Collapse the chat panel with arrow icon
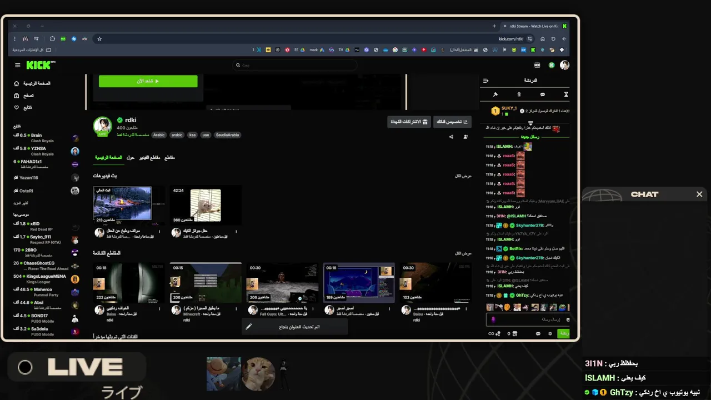Viewport: 711px width, 400px height. pyautogui.click(x=485, y=81)
